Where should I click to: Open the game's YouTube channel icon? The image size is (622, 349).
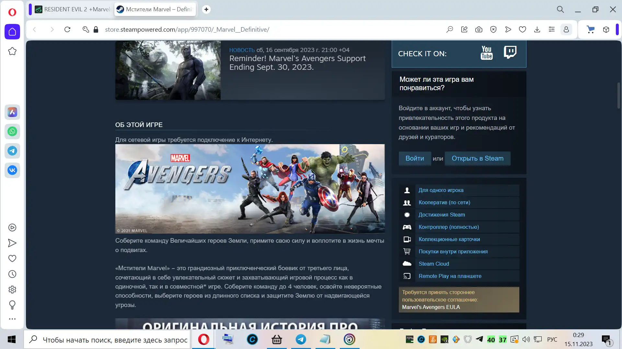(487, 53)
